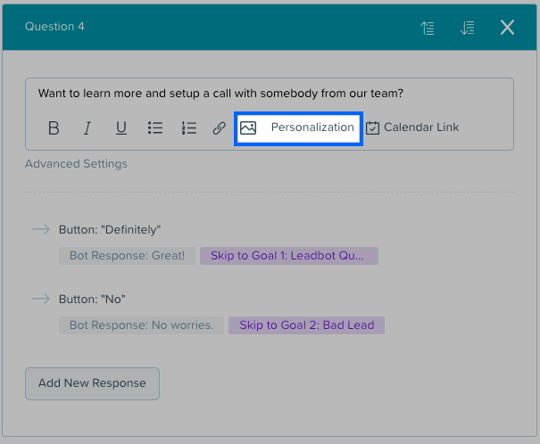Edit Bot Response: No worries.
Image resolution: width=540 pixels, height=444 pixels.
(141, 325)
